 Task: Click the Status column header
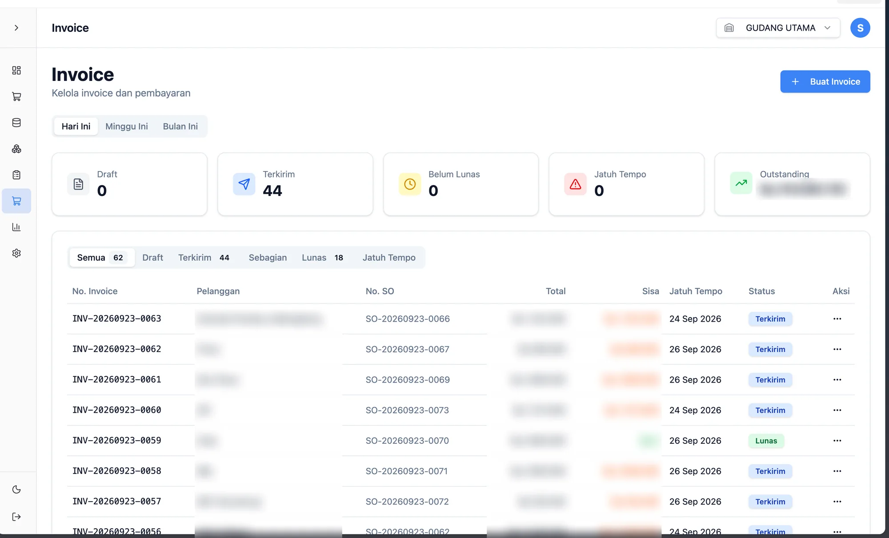click(x=761, y=291)
